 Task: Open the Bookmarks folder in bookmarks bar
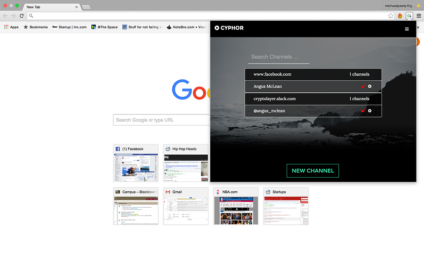pos(36,27)
